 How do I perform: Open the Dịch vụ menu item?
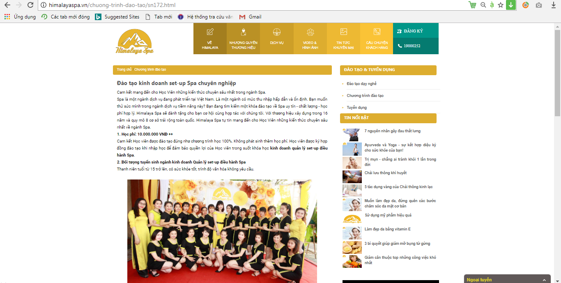pos(276,39)
